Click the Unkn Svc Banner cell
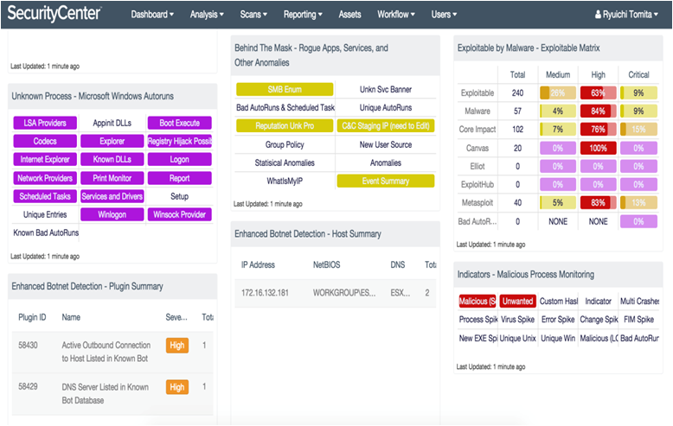This screenshot has width=673, height=426. point(386,89)
